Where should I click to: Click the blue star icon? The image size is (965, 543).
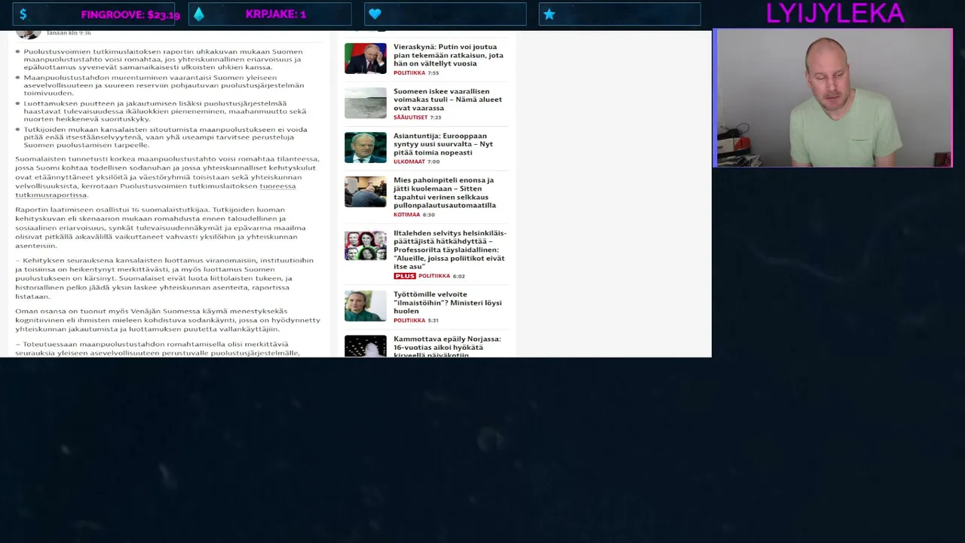click(x=549, y=14)
